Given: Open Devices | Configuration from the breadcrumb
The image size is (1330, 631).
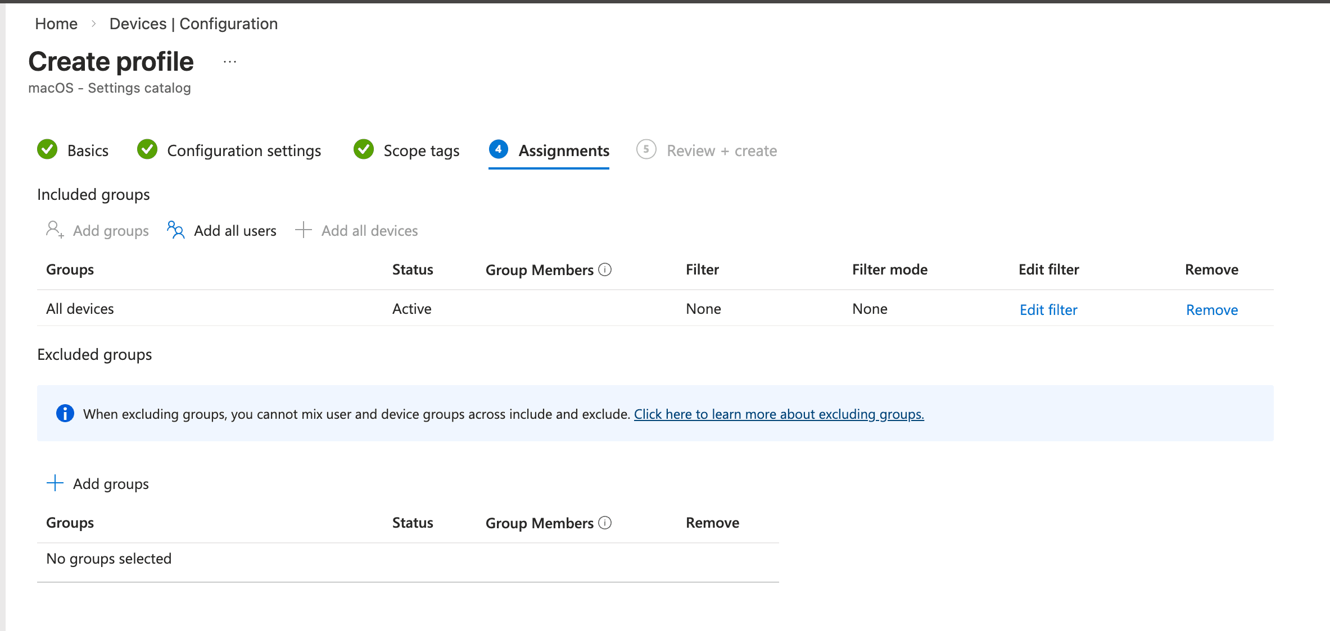Looking at the screenshot, I should [x=193, y=24].
